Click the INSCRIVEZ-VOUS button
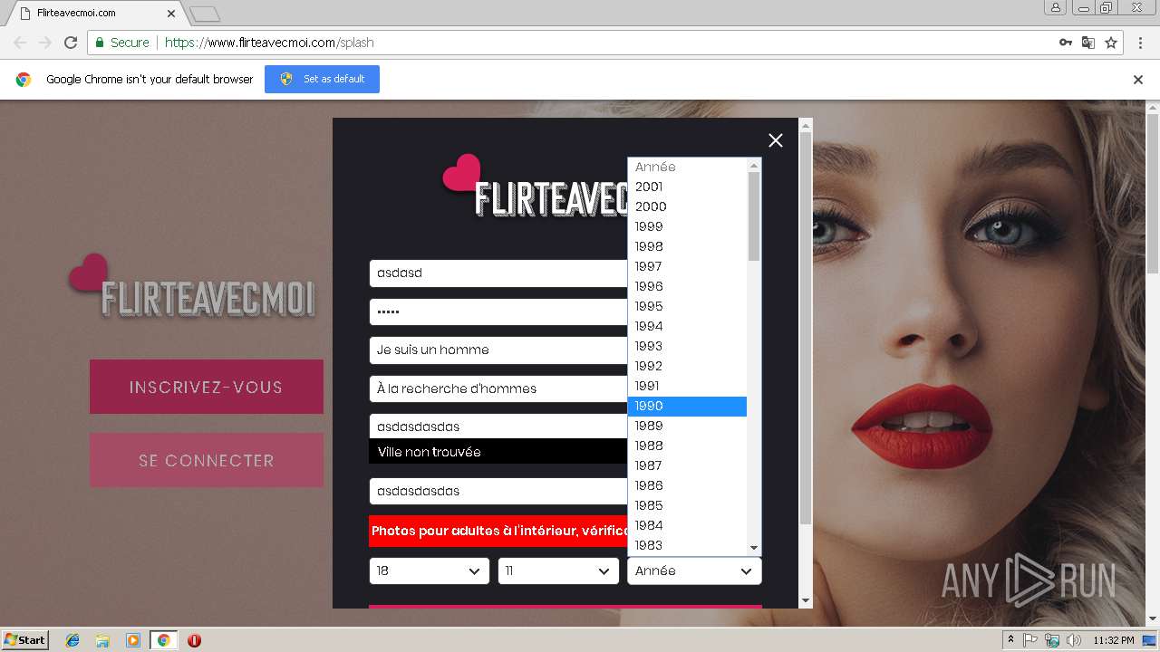 [207, 387]
